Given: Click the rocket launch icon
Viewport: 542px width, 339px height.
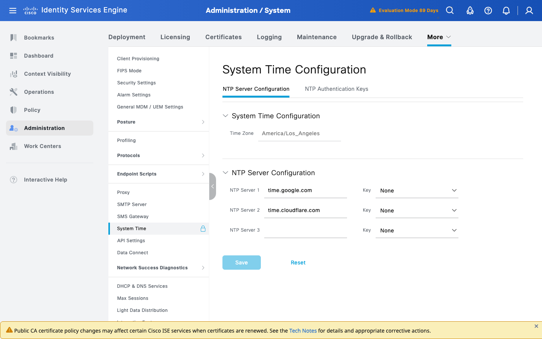Looking at the screenshot, I should tap(470, 11).
